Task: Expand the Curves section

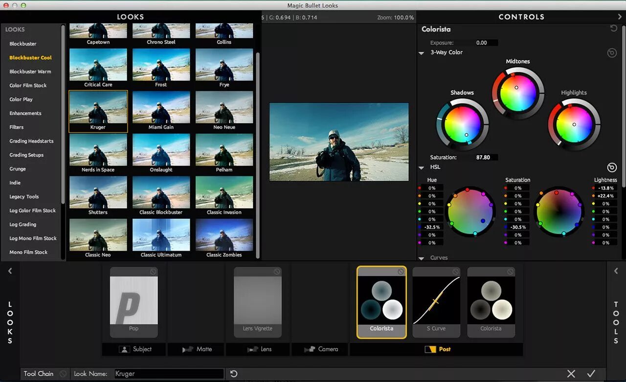Action: (x=422, y=258)
